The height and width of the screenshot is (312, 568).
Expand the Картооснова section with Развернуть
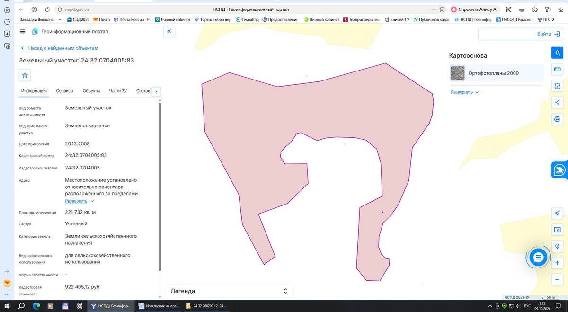pos(464,92)
